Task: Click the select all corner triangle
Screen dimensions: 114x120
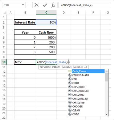Action: 5,13
